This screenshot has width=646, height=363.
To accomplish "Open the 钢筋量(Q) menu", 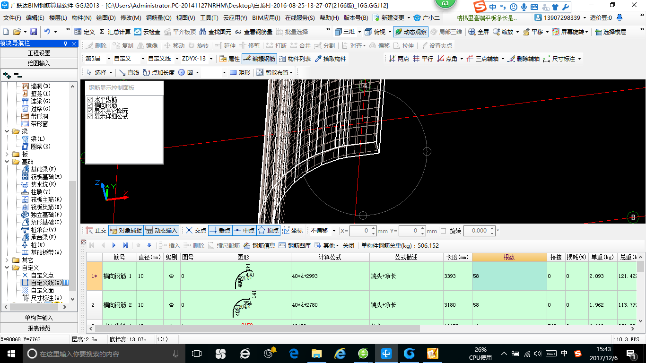I will tap(158, 18).
